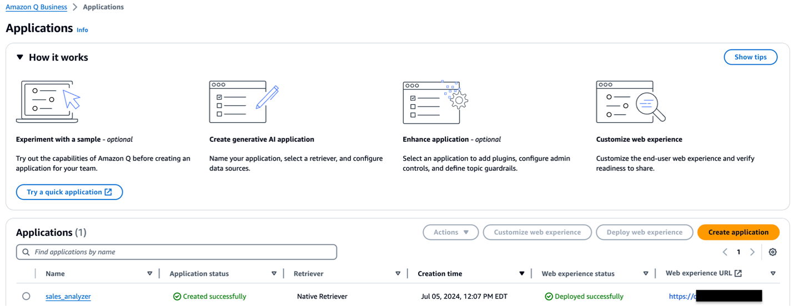794x308 pixels.
Task: Open the Name column filter arrow
Action: click(x=150, y=274)
